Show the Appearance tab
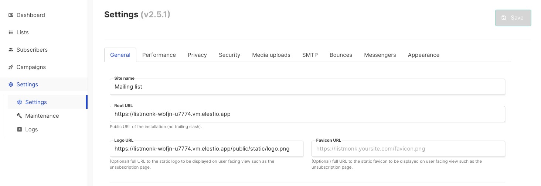The width and height of the screenshot is (541, 186). (x=423, y=55)
